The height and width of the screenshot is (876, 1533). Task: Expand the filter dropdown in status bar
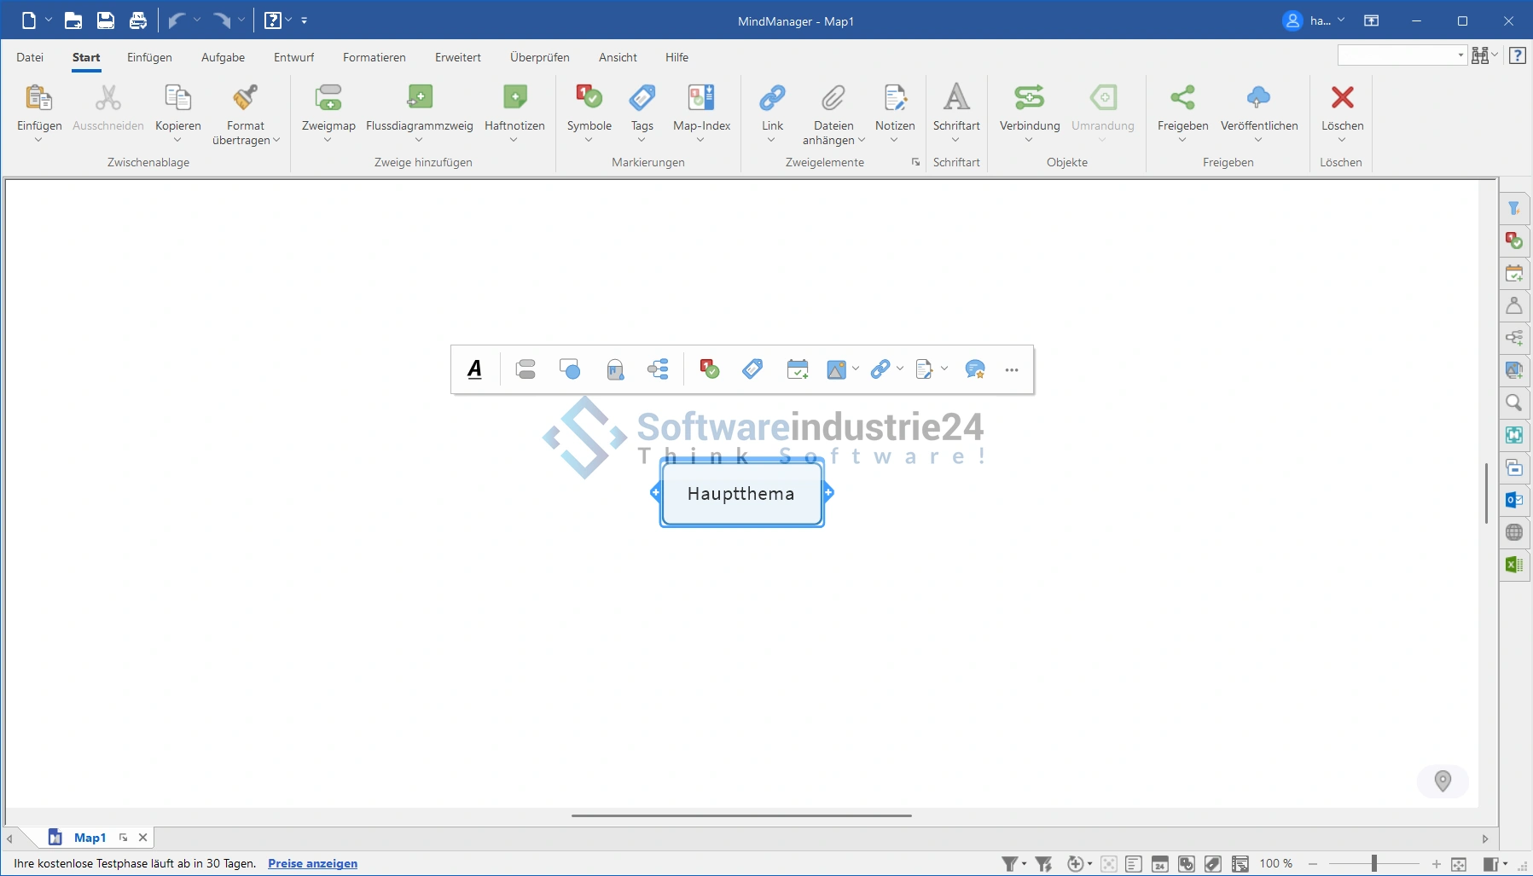[x=1024, y=864]
